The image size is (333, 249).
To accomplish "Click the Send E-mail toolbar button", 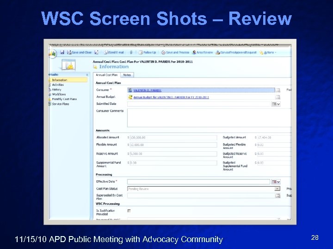I will [114, 52].
